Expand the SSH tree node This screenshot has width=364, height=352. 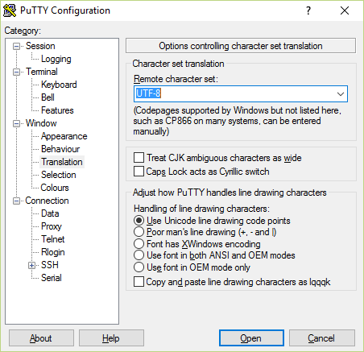pos(31,266)
